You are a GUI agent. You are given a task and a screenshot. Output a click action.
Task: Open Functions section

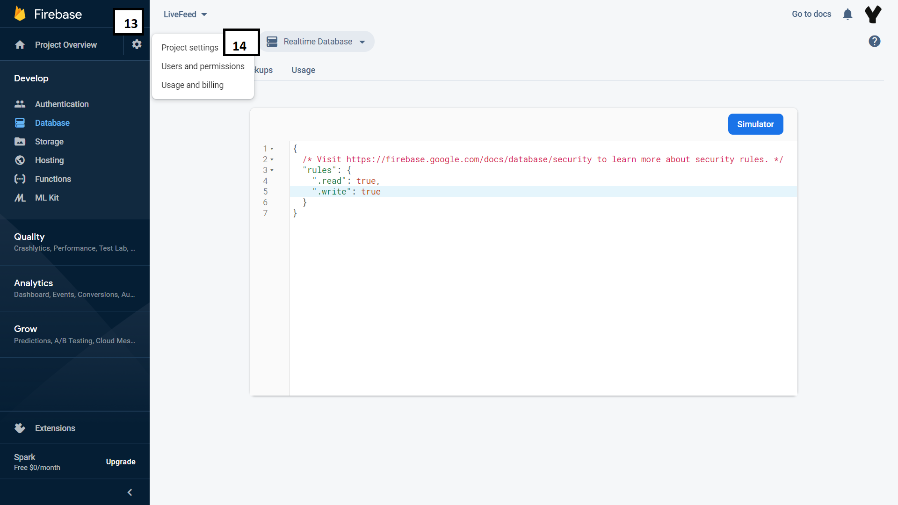(x=53, y=179)
